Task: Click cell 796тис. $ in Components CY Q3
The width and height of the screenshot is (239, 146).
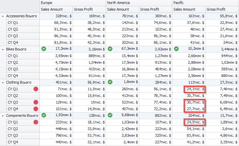Action: coord(56,135)
